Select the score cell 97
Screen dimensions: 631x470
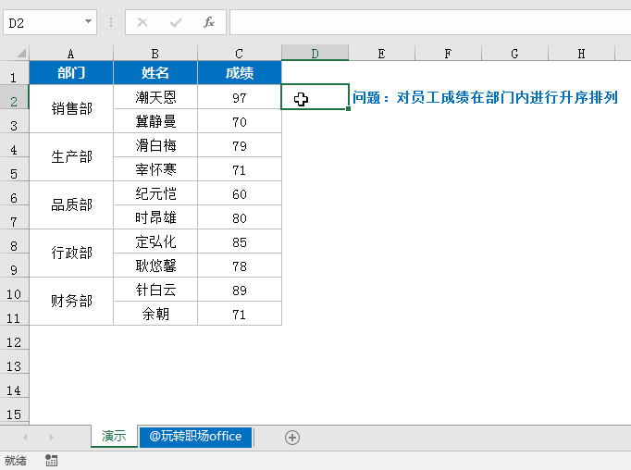click(x=240, y=97)
